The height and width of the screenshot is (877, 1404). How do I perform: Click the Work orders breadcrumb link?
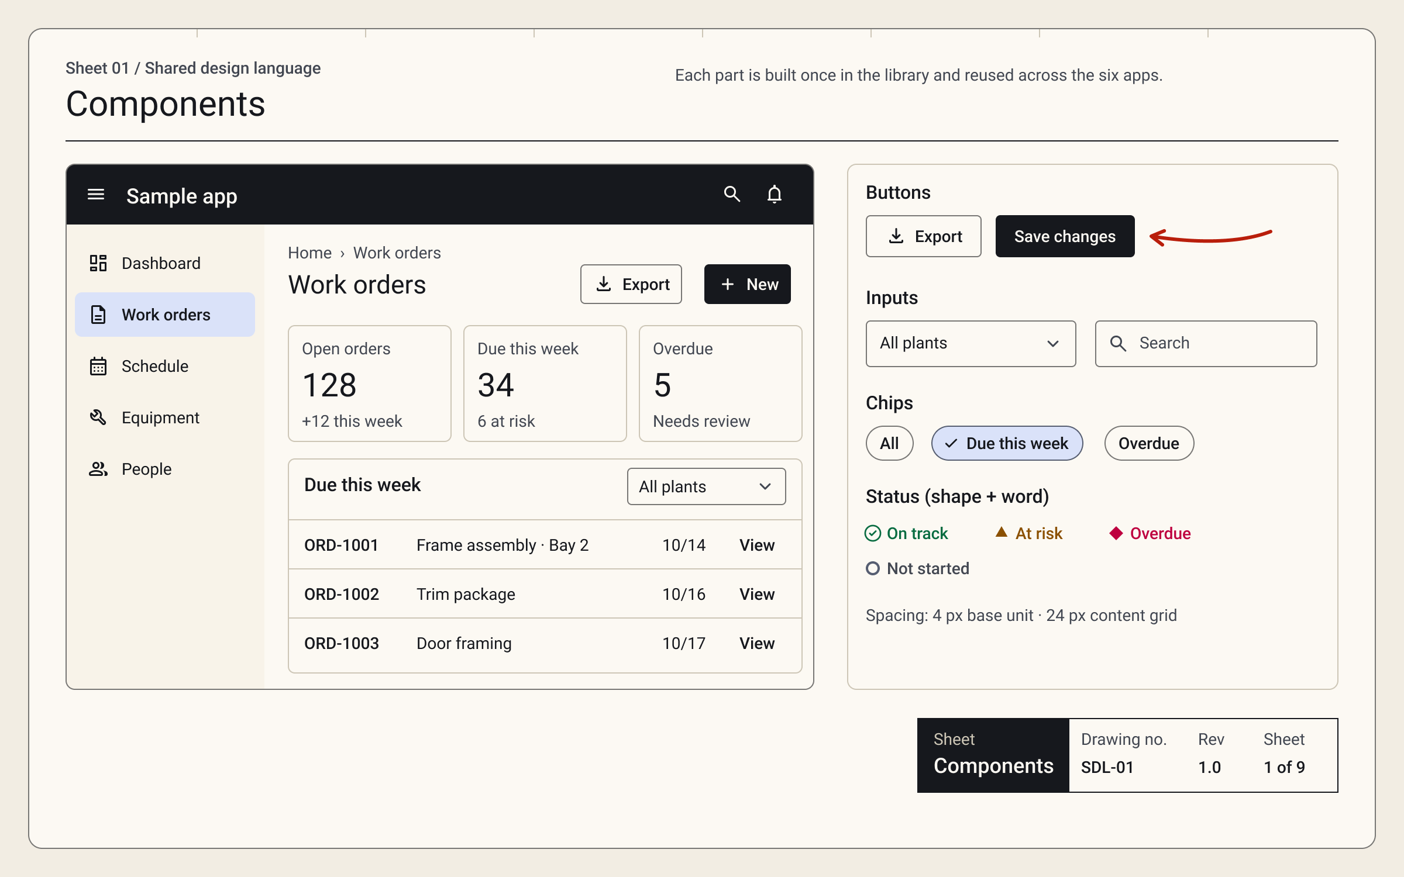(x=397, y=253)
